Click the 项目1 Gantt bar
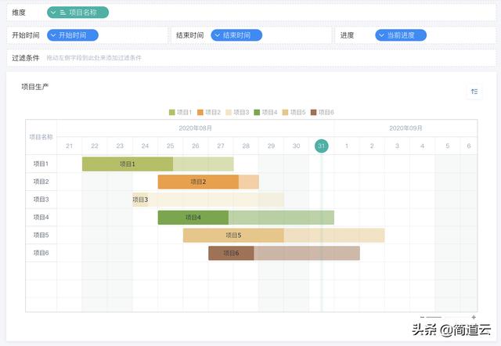Image resolution: width=501 pixels, height=346 pixels. (158, 164)
